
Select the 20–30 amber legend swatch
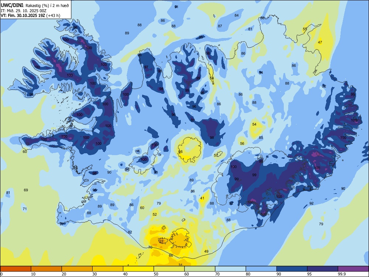pos(77,269)
